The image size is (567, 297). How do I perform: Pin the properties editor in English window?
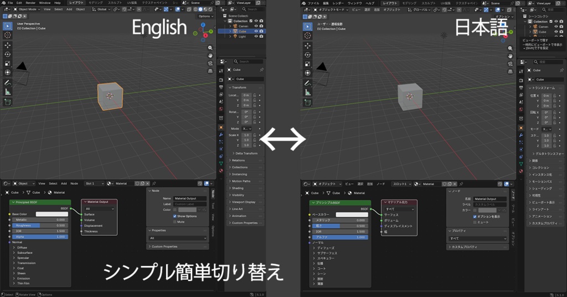click(261, 70)
